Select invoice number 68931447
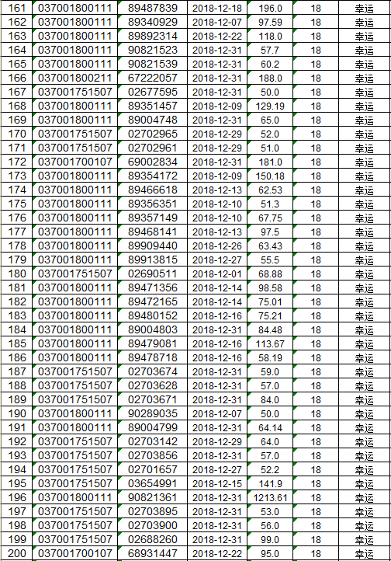Screen dimensions: 391x561 [153, 553]
